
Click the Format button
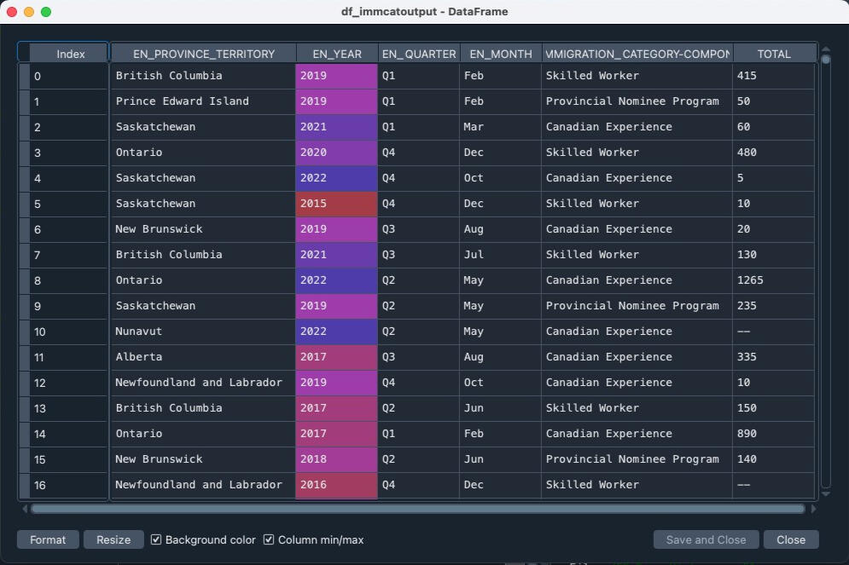[48, 539]
